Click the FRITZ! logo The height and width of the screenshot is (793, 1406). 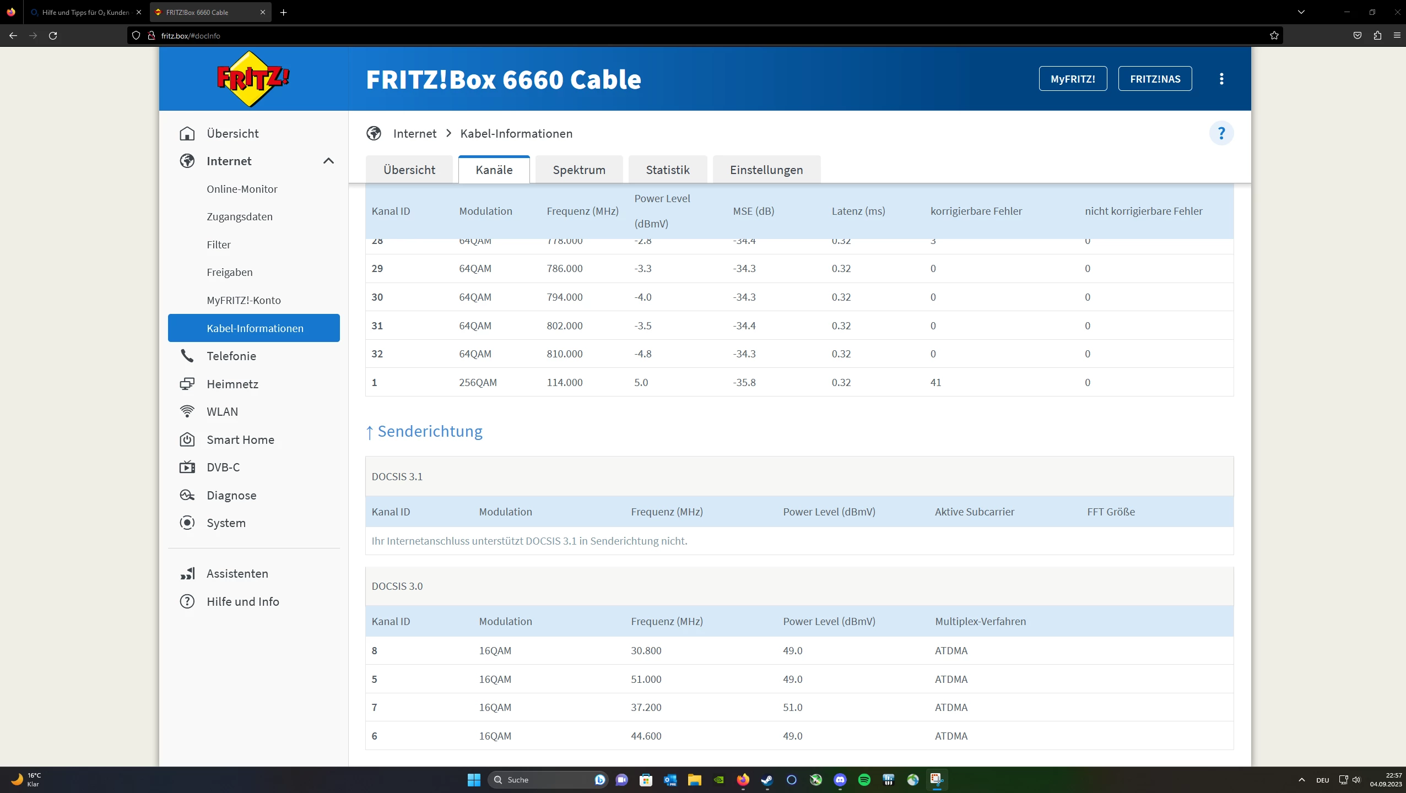(253, 79)
